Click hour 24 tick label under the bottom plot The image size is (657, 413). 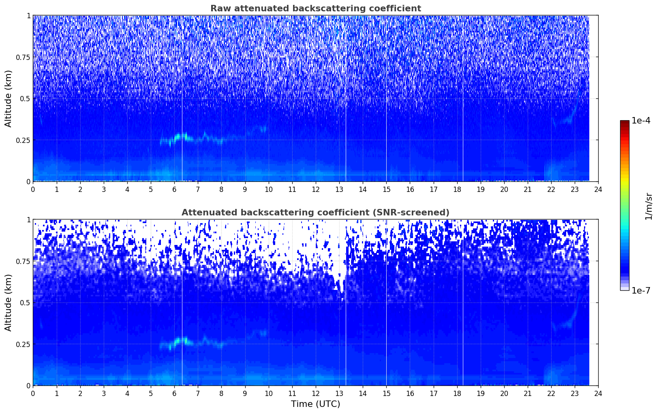tap(598, 393)
